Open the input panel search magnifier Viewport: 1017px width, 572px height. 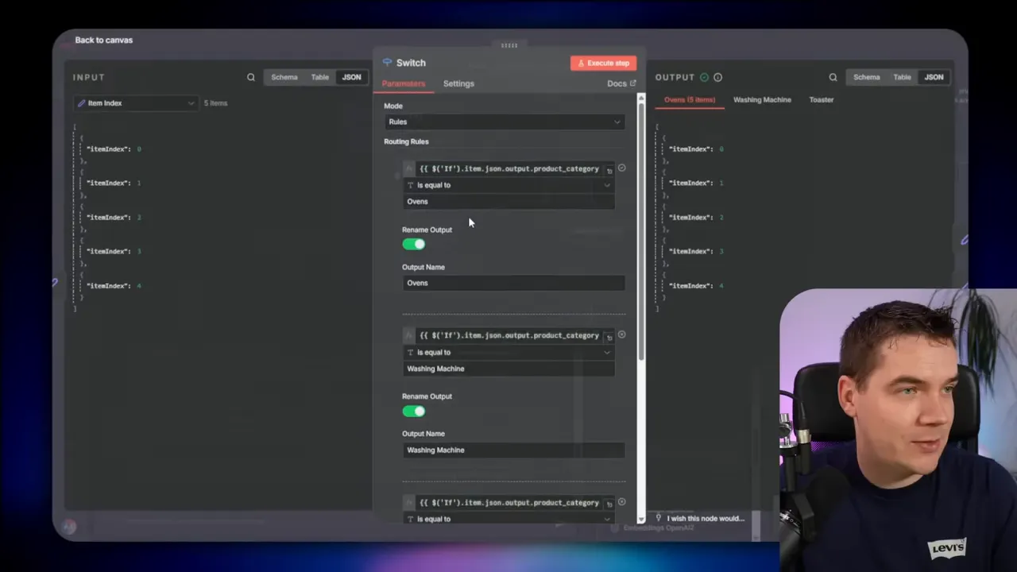pos(250,77)
